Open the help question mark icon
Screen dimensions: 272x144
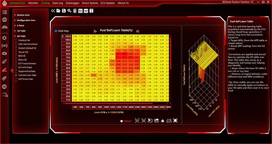91,11
